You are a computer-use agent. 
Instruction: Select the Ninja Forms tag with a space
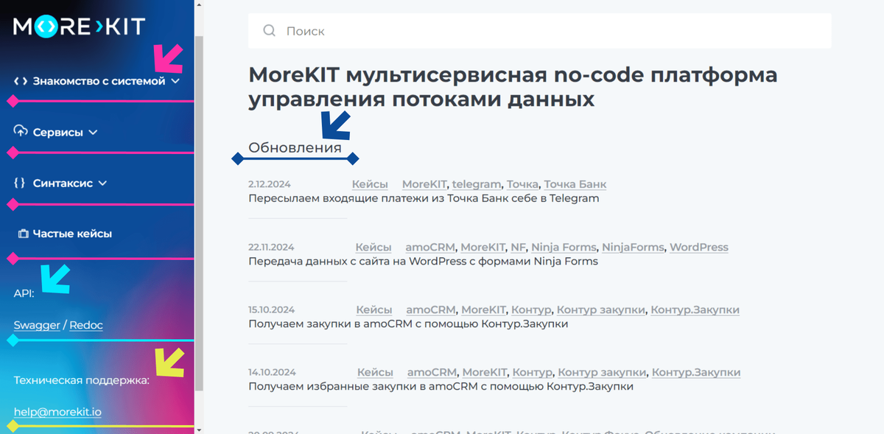pos(564,247)
